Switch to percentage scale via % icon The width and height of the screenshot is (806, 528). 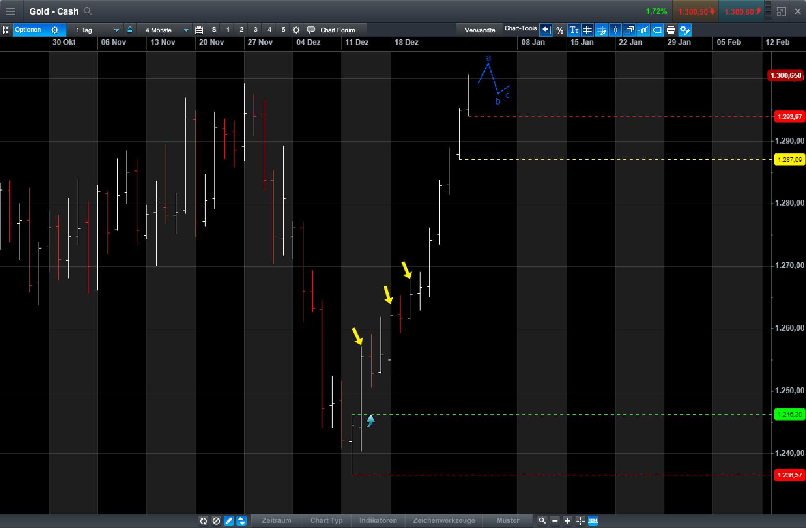click(559, 30)
